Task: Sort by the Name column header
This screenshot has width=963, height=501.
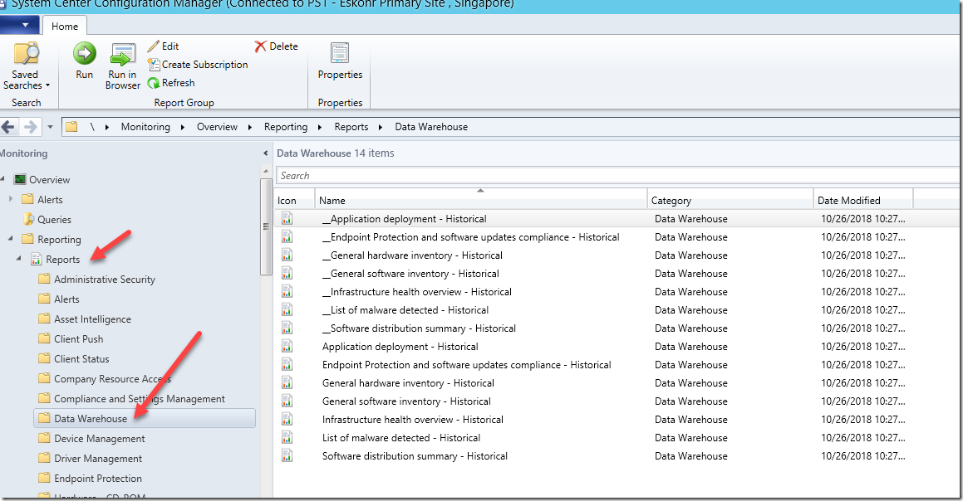Action: [x=481, y=200]
